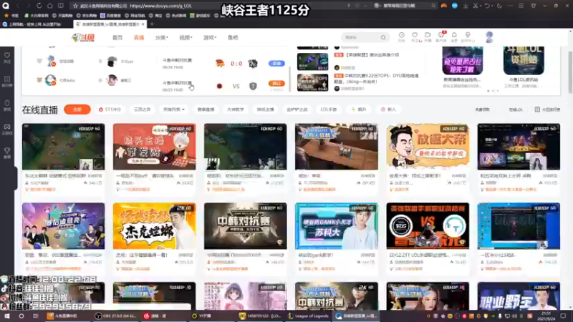Open the 中韩对抗赛 stream thumbnail in second row
Viewport: 573px width, 322px height.
coord(245,226)
